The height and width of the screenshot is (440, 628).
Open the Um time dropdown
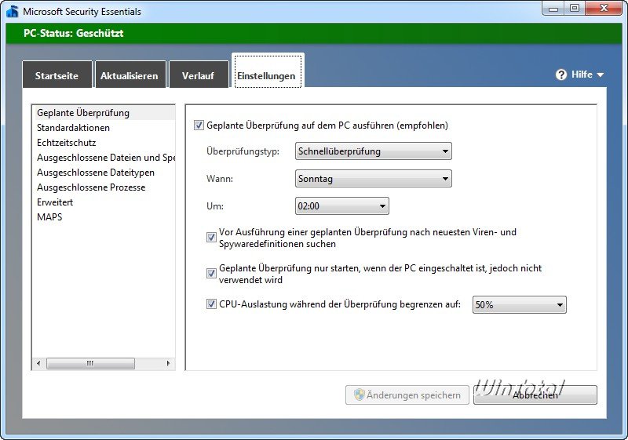point(341,206)
